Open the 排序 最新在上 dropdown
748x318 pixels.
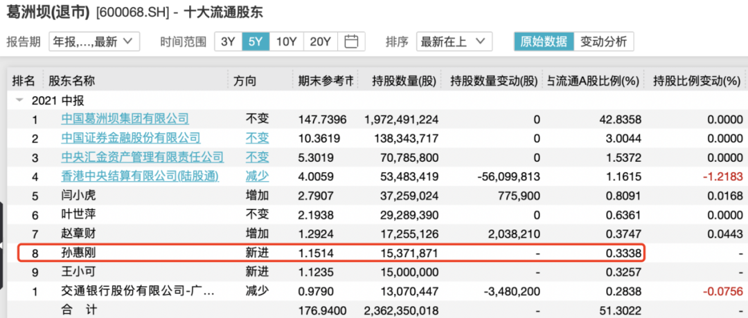point(454,41)
